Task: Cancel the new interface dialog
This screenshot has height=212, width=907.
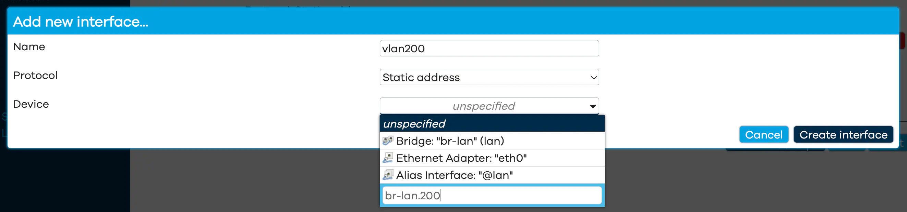Action: point(763,135)
